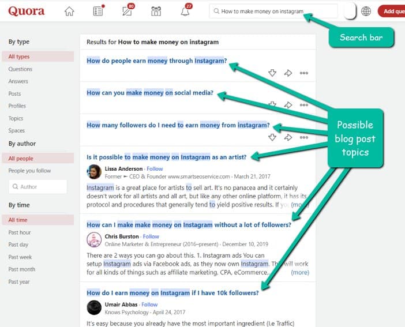This screenshot has width=405, height=327.
Task: Open 'Is it possible to make money on Instagram as an artist?'
Action: (167, 157)
